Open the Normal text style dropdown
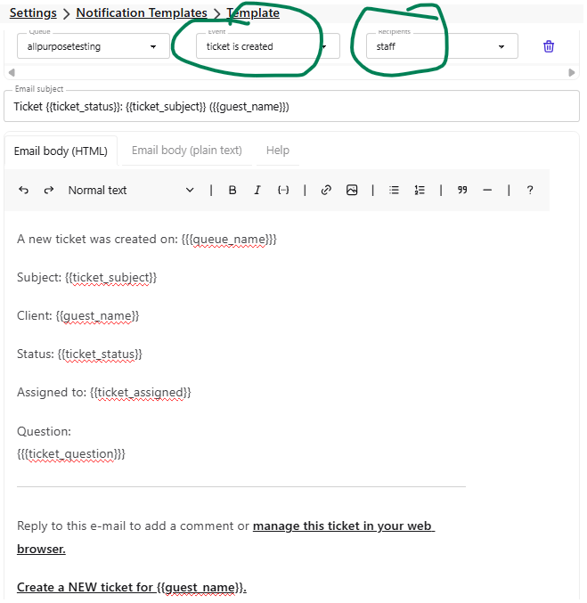Screen dimensions: 587x603 tap(131, 191)
